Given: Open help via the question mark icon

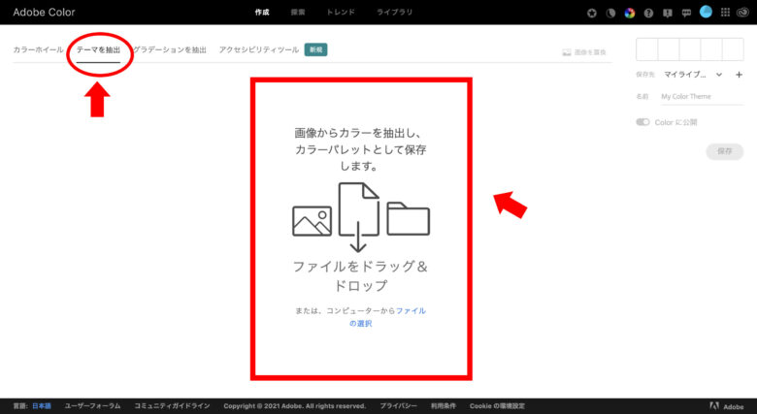Looking at the screenshot, I should tap(648, 13).
